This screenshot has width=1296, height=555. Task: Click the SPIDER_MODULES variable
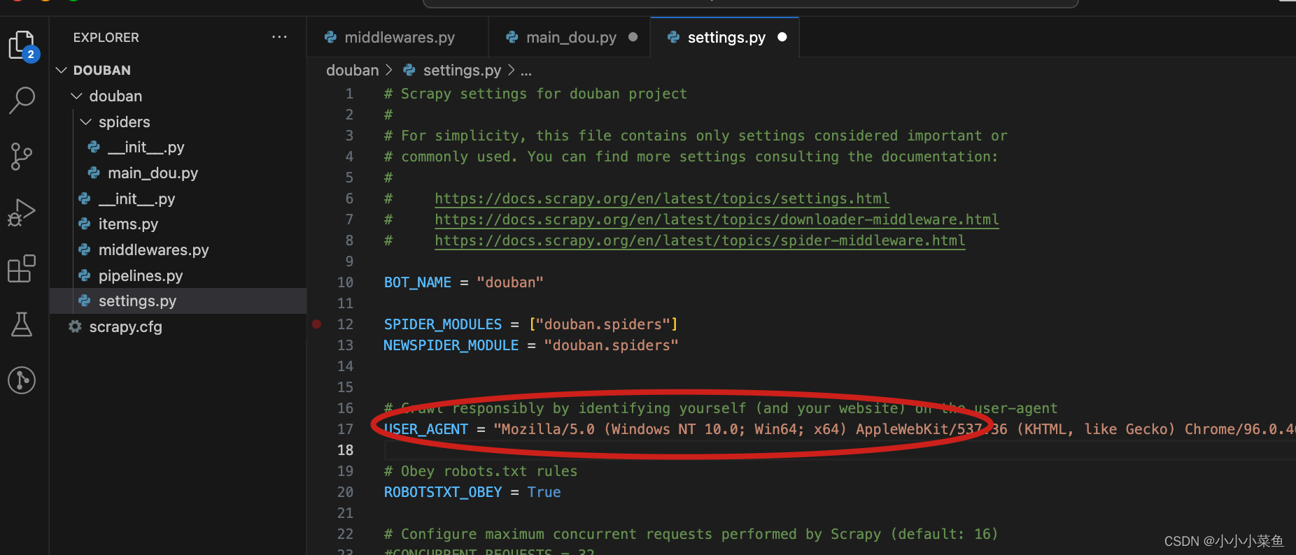point(443,324)
